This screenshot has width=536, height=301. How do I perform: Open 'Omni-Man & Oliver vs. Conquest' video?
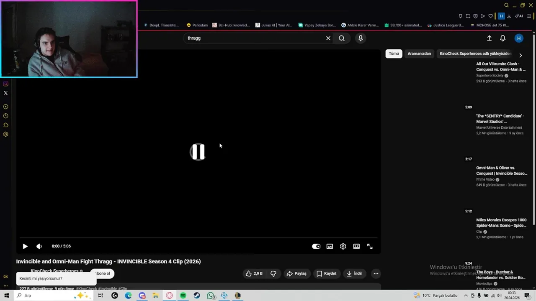click(x=501, y=171)
